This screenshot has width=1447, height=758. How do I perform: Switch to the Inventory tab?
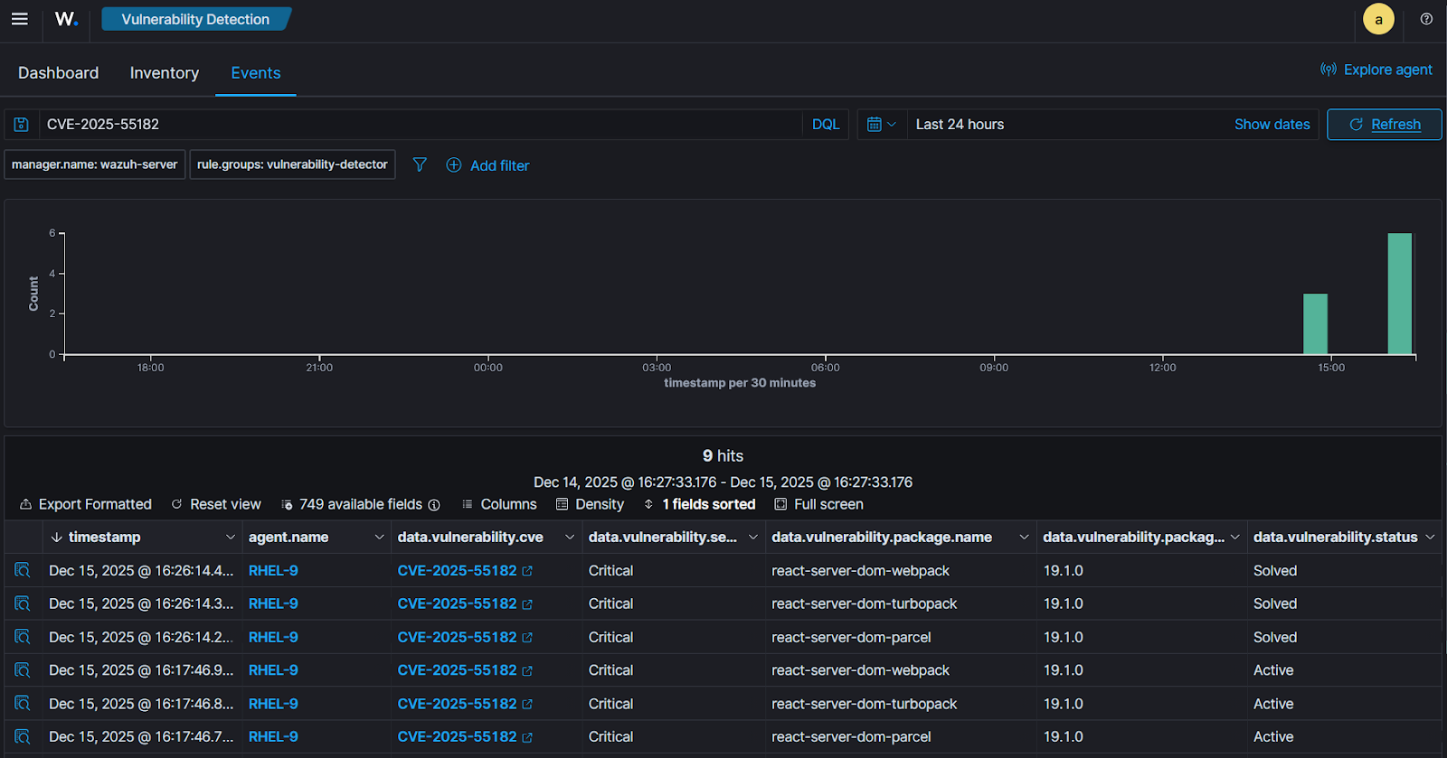tap(165, 73)
